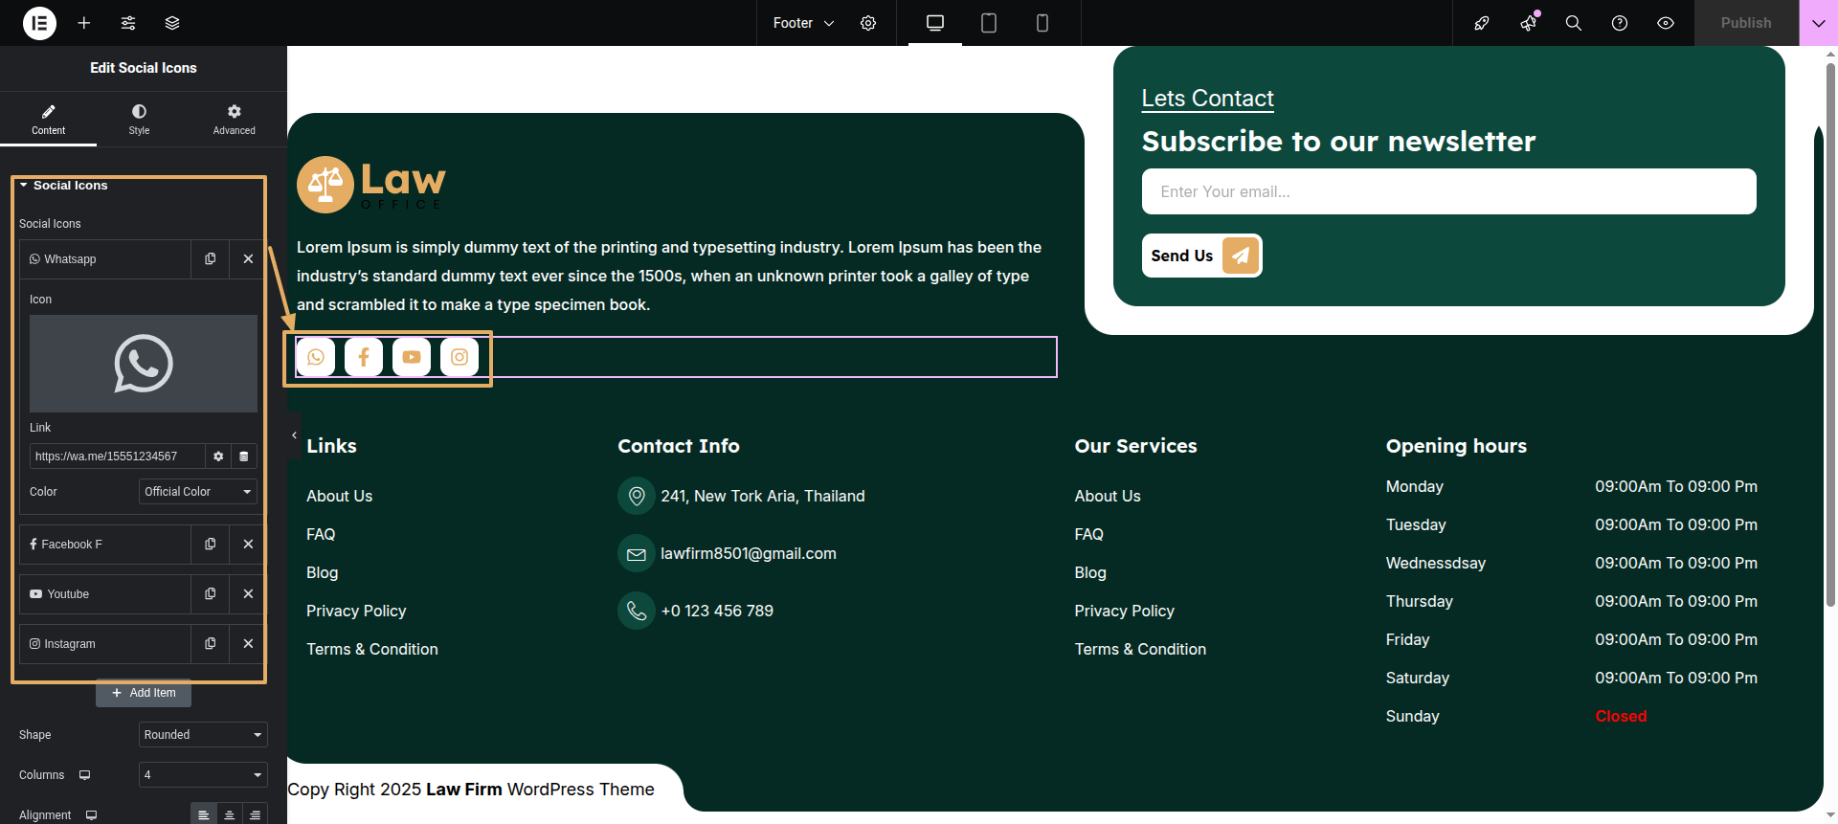The height and width of the screenshot is (824, 1838).
Task: Open the Color dropdown set to Official Color
Action: point(198,492)
